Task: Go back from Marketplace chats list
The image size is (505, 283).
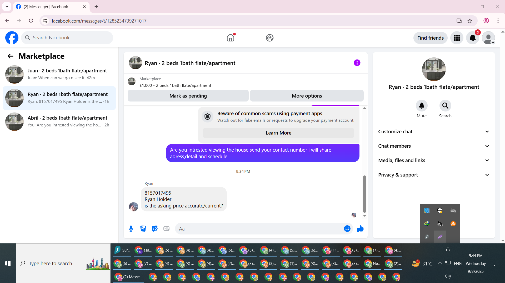Action: tap(11, 56)
